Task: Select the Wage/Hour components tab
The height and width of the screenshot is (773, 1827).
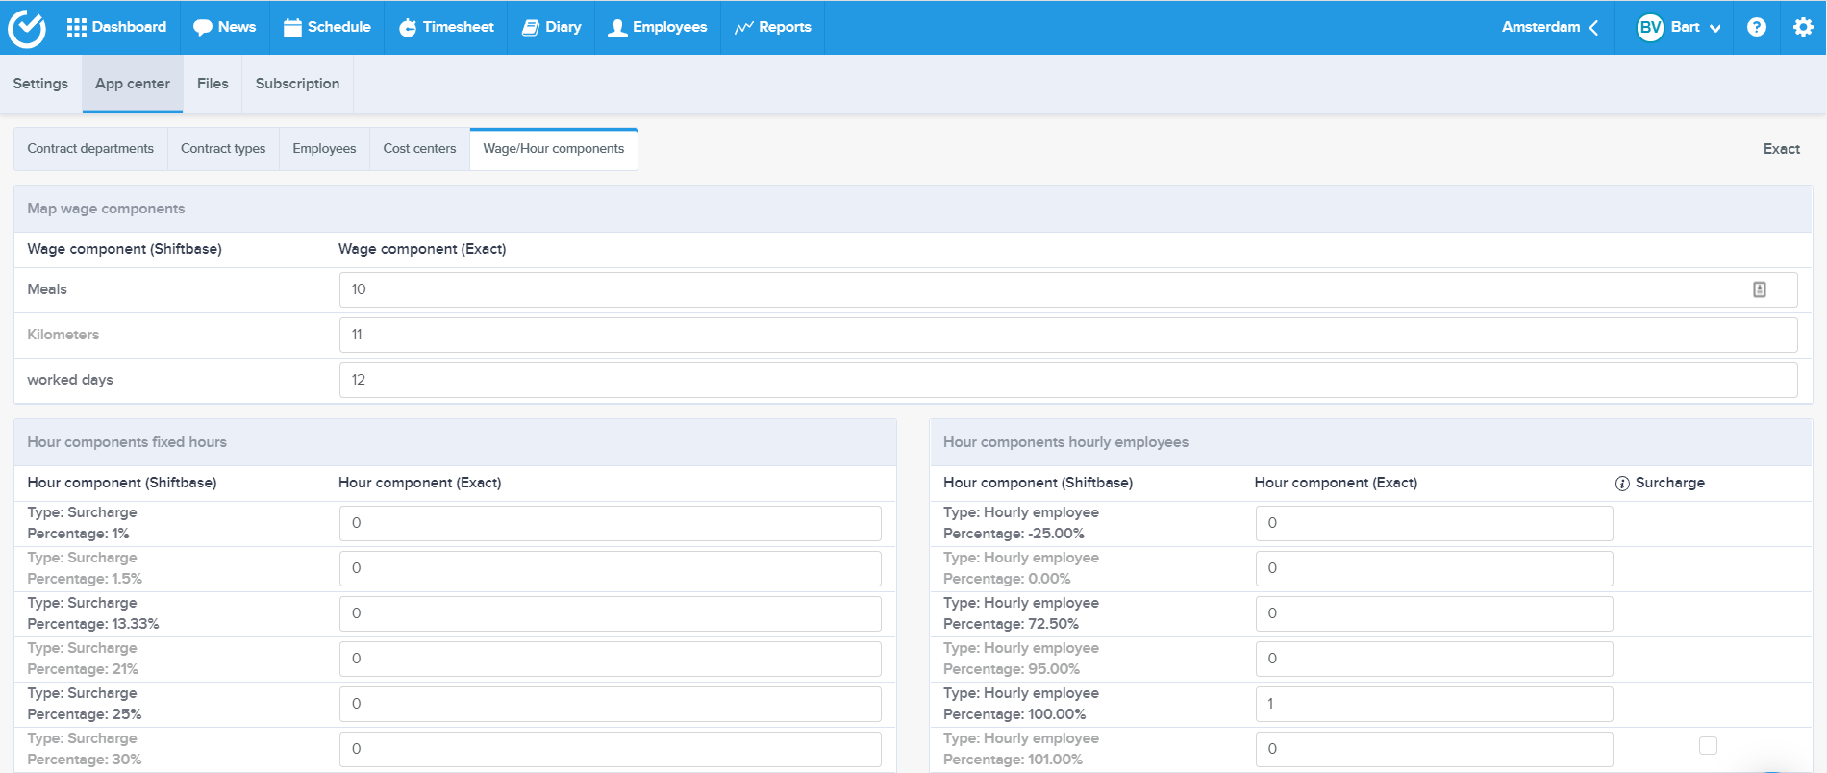Action: click(x=554, y=149)
